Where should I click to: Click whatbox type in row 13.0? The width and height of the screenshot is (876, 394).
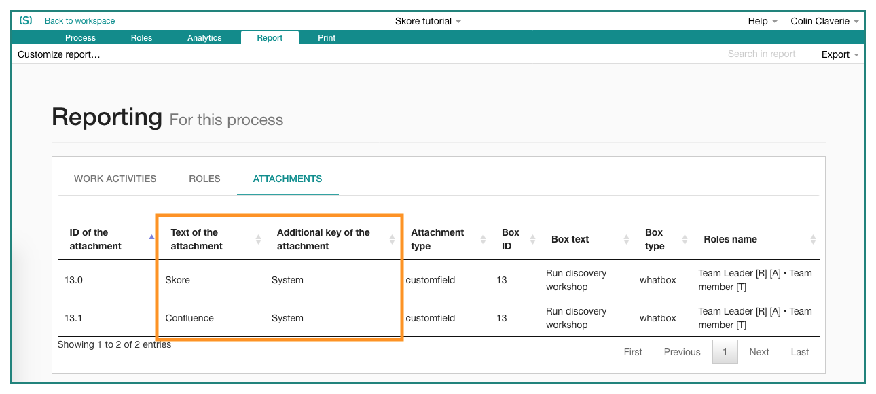click(x=658, y=280)
